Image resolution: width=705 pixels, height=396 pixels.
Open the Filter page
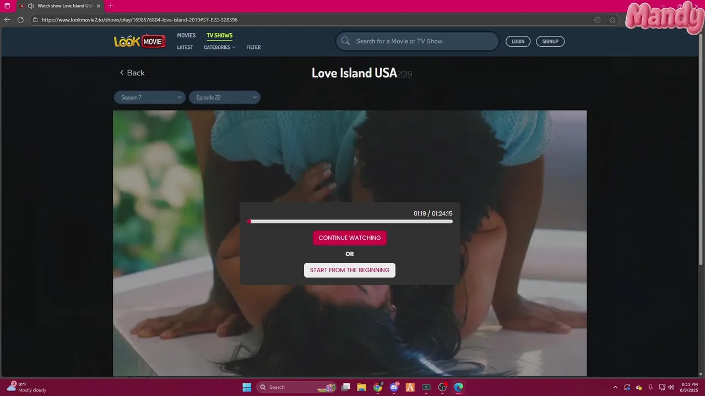point(253,47)
